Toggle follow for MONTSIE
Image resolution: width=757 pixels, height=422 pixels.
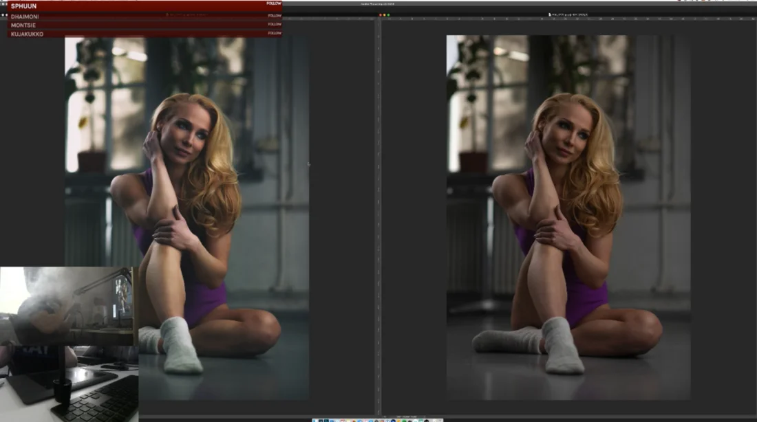point(273,24)
